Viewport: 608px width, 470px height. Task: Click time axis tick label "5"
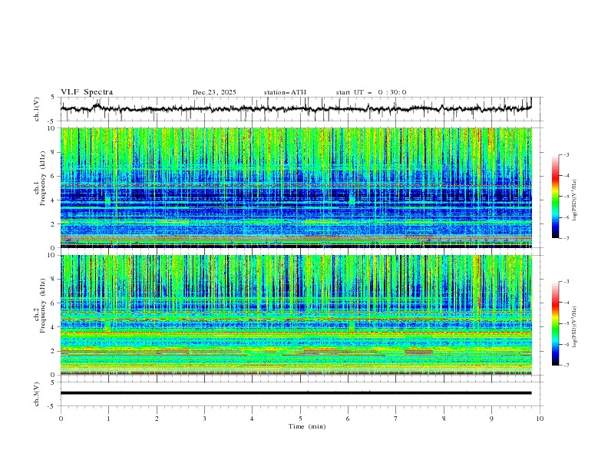click(300, 419)
